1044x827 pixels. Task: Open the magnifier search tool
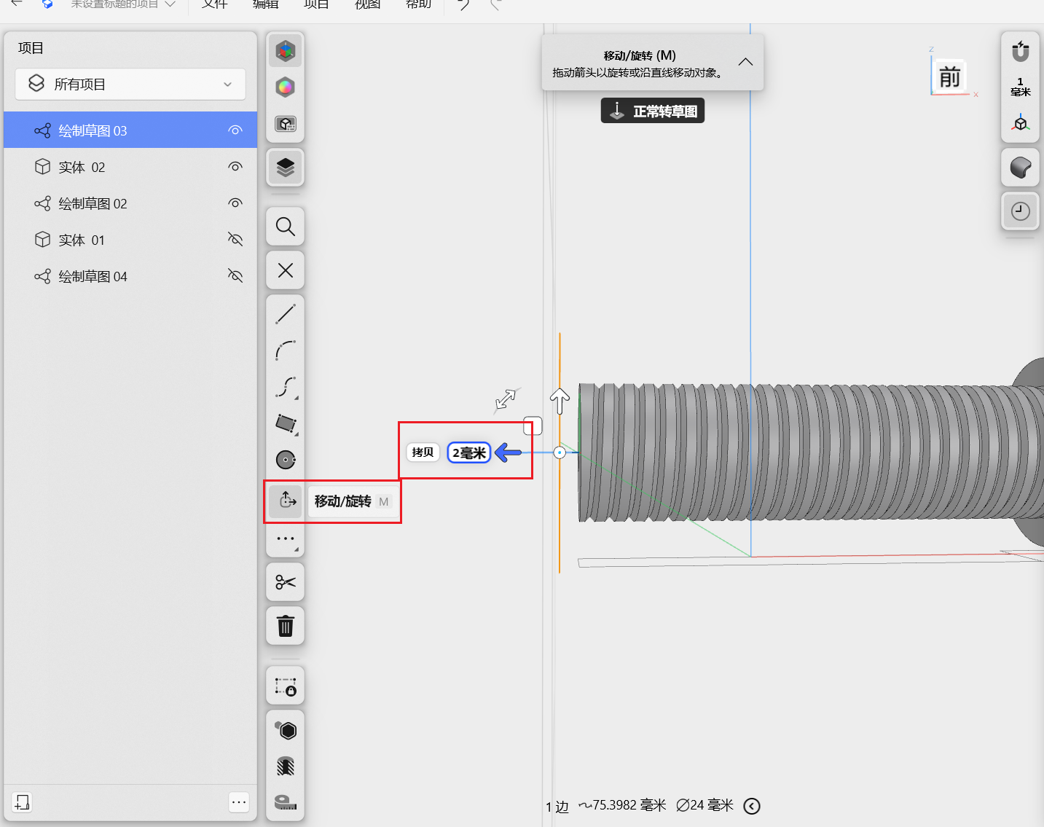286,227
